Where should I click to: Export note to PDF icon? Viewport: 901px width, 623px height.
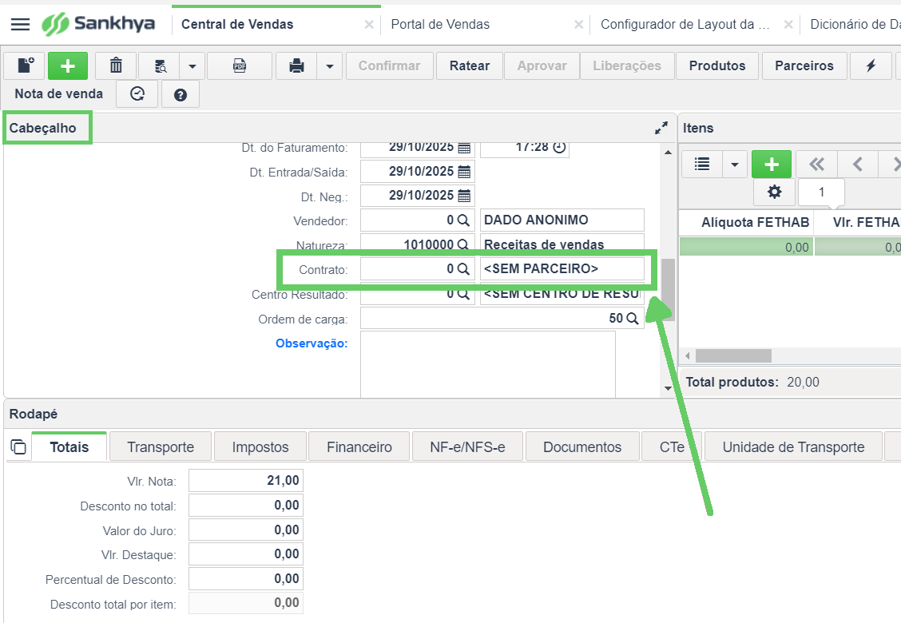coord(240,66)
